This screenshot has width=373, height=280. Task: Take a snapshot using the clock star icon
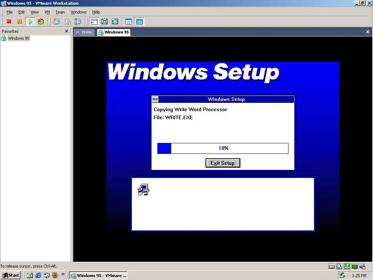coord(56,22)
